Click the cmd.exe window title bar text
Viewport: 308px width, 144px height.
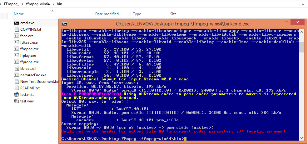pos(183,24)
